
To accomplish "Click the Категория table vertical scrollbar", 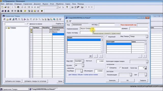I will [x=145, y=47].
